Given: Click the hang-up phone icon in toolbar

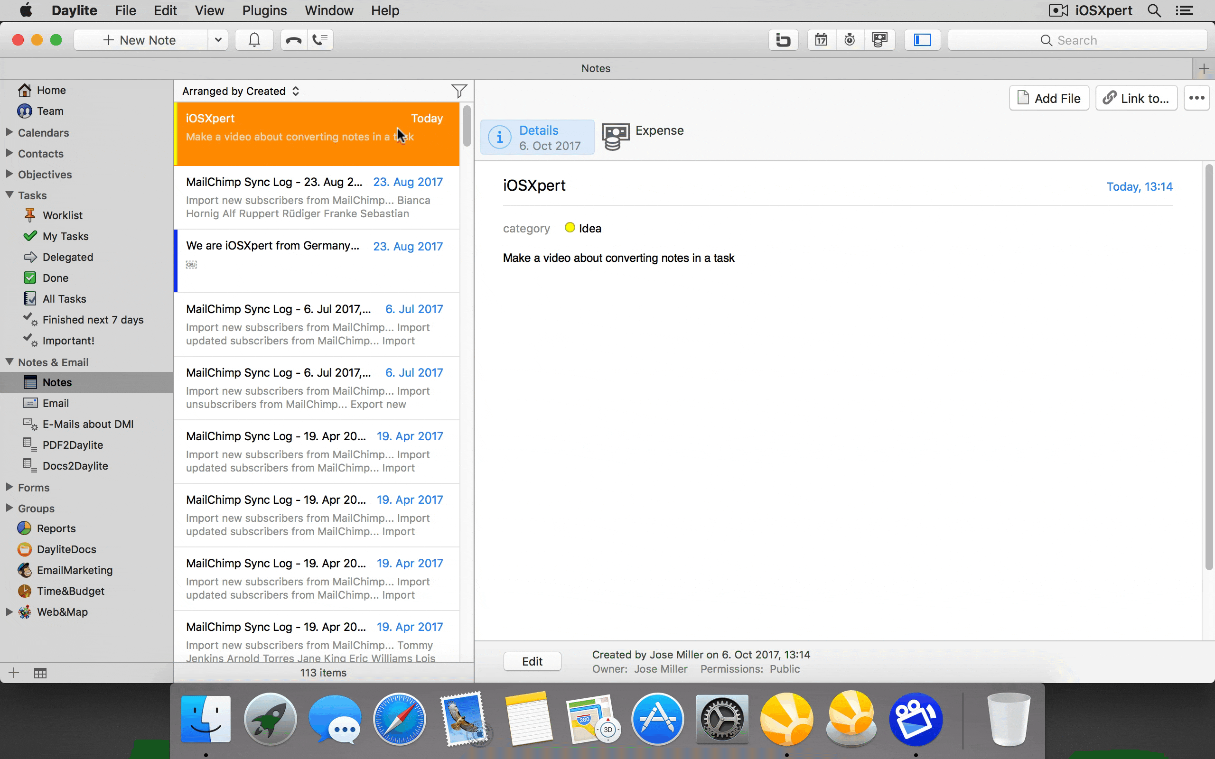Looking at the screenshot, I should tap(294, 40).
